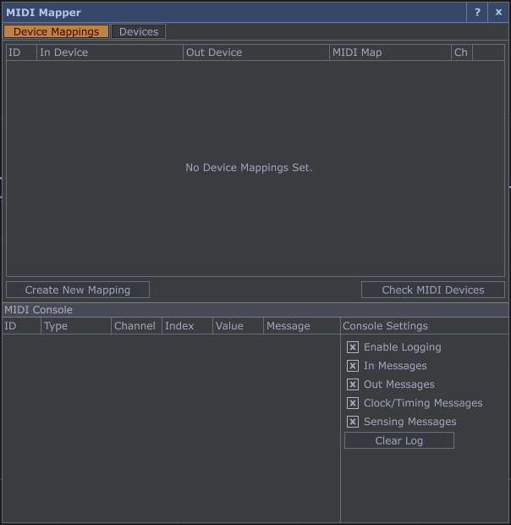Turn off Clock/Timing Messages
The image size is (511, 525).
coord(353,403)
